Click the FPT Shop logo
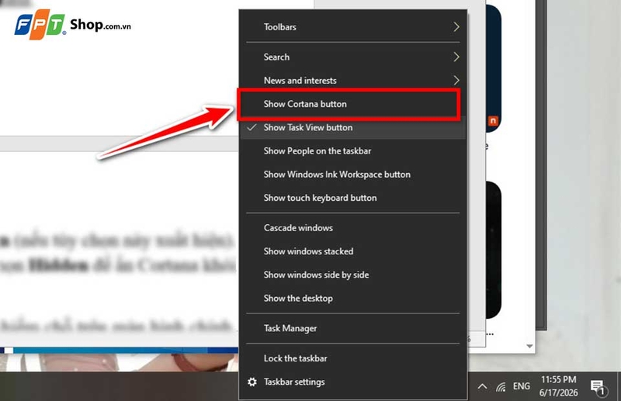 pos(72,25)
